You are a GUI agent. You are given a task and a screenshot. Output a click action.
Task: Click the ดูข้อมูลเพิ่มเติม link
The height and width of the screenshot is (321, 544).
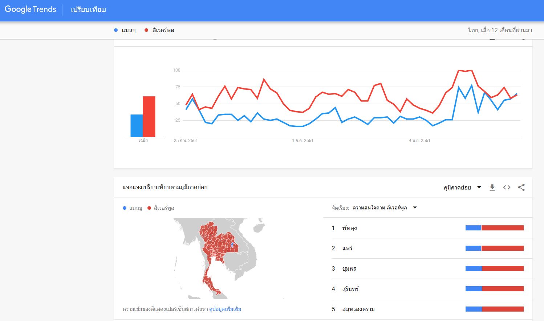tap(225, 309)
